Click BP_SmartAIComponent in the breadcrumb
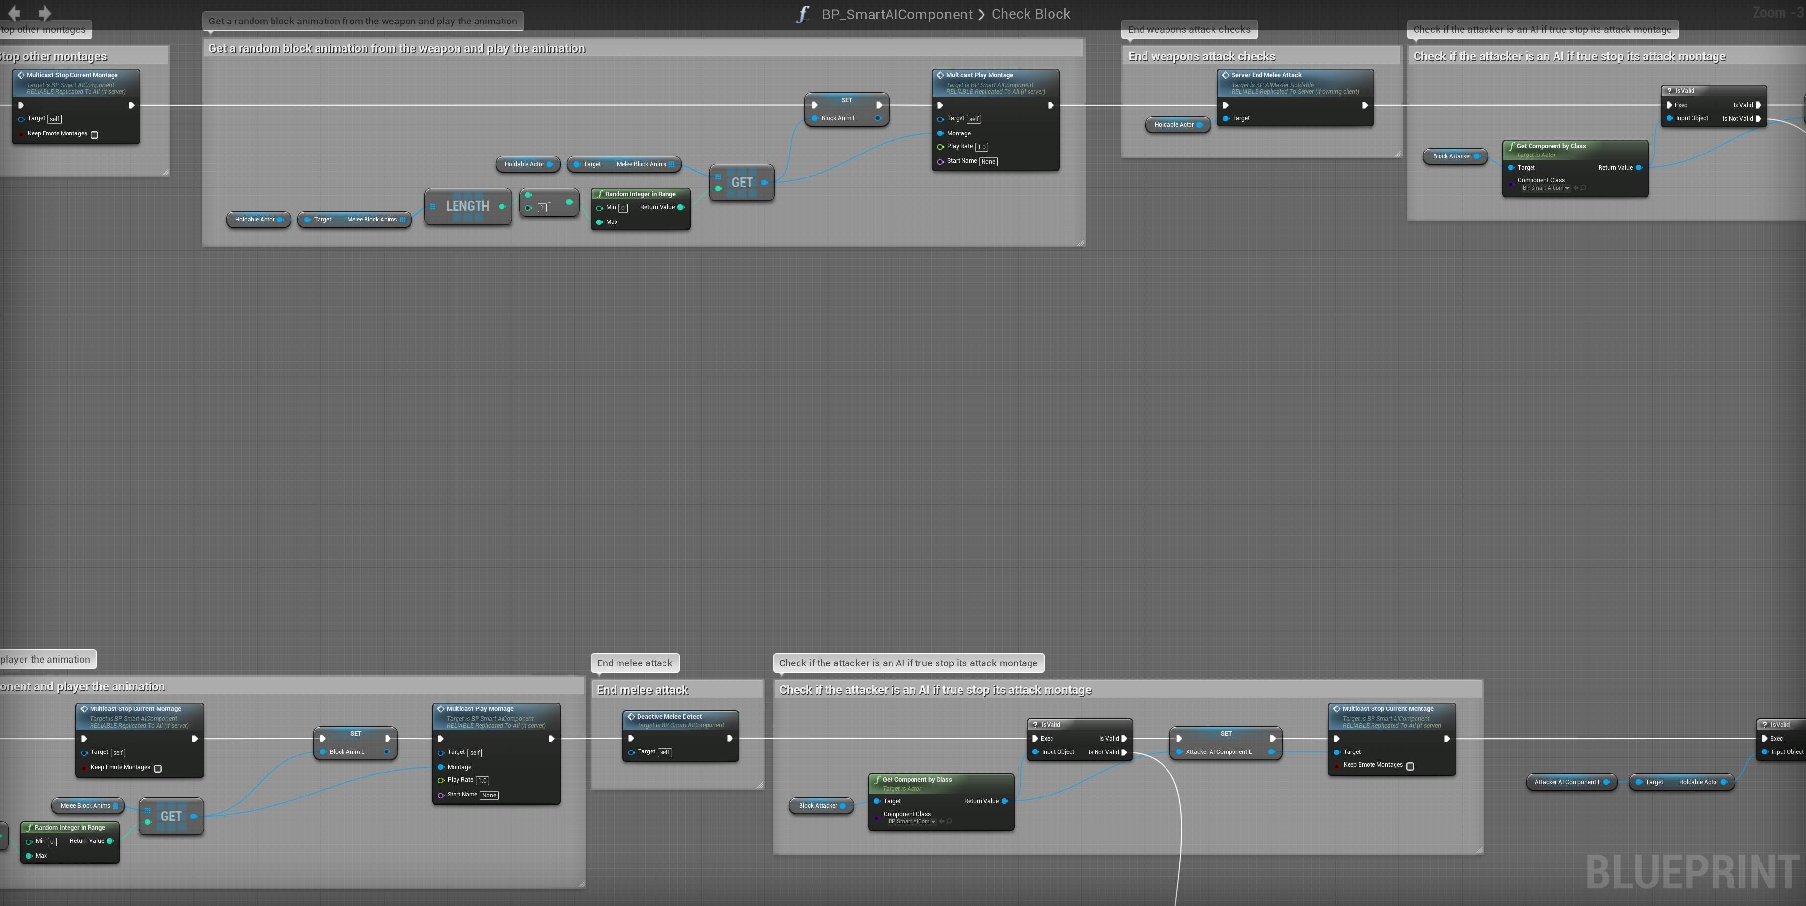The height and width of the screenshot is (906, 1806). pyautogui.click(x=897, y=14)
